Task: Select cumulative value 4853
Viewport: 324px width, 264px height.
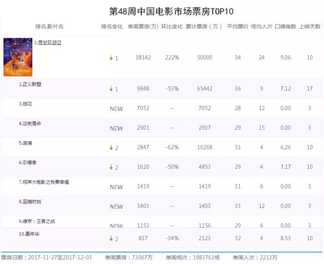Action: 205,167
